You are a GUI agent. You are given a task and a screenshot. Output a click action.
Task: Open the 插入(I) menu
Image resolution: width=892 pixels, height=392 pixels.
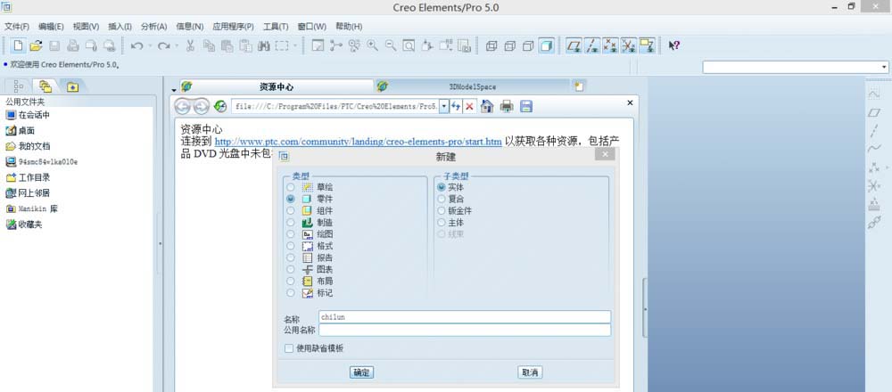pyautogui.click(x=120, y=26)
